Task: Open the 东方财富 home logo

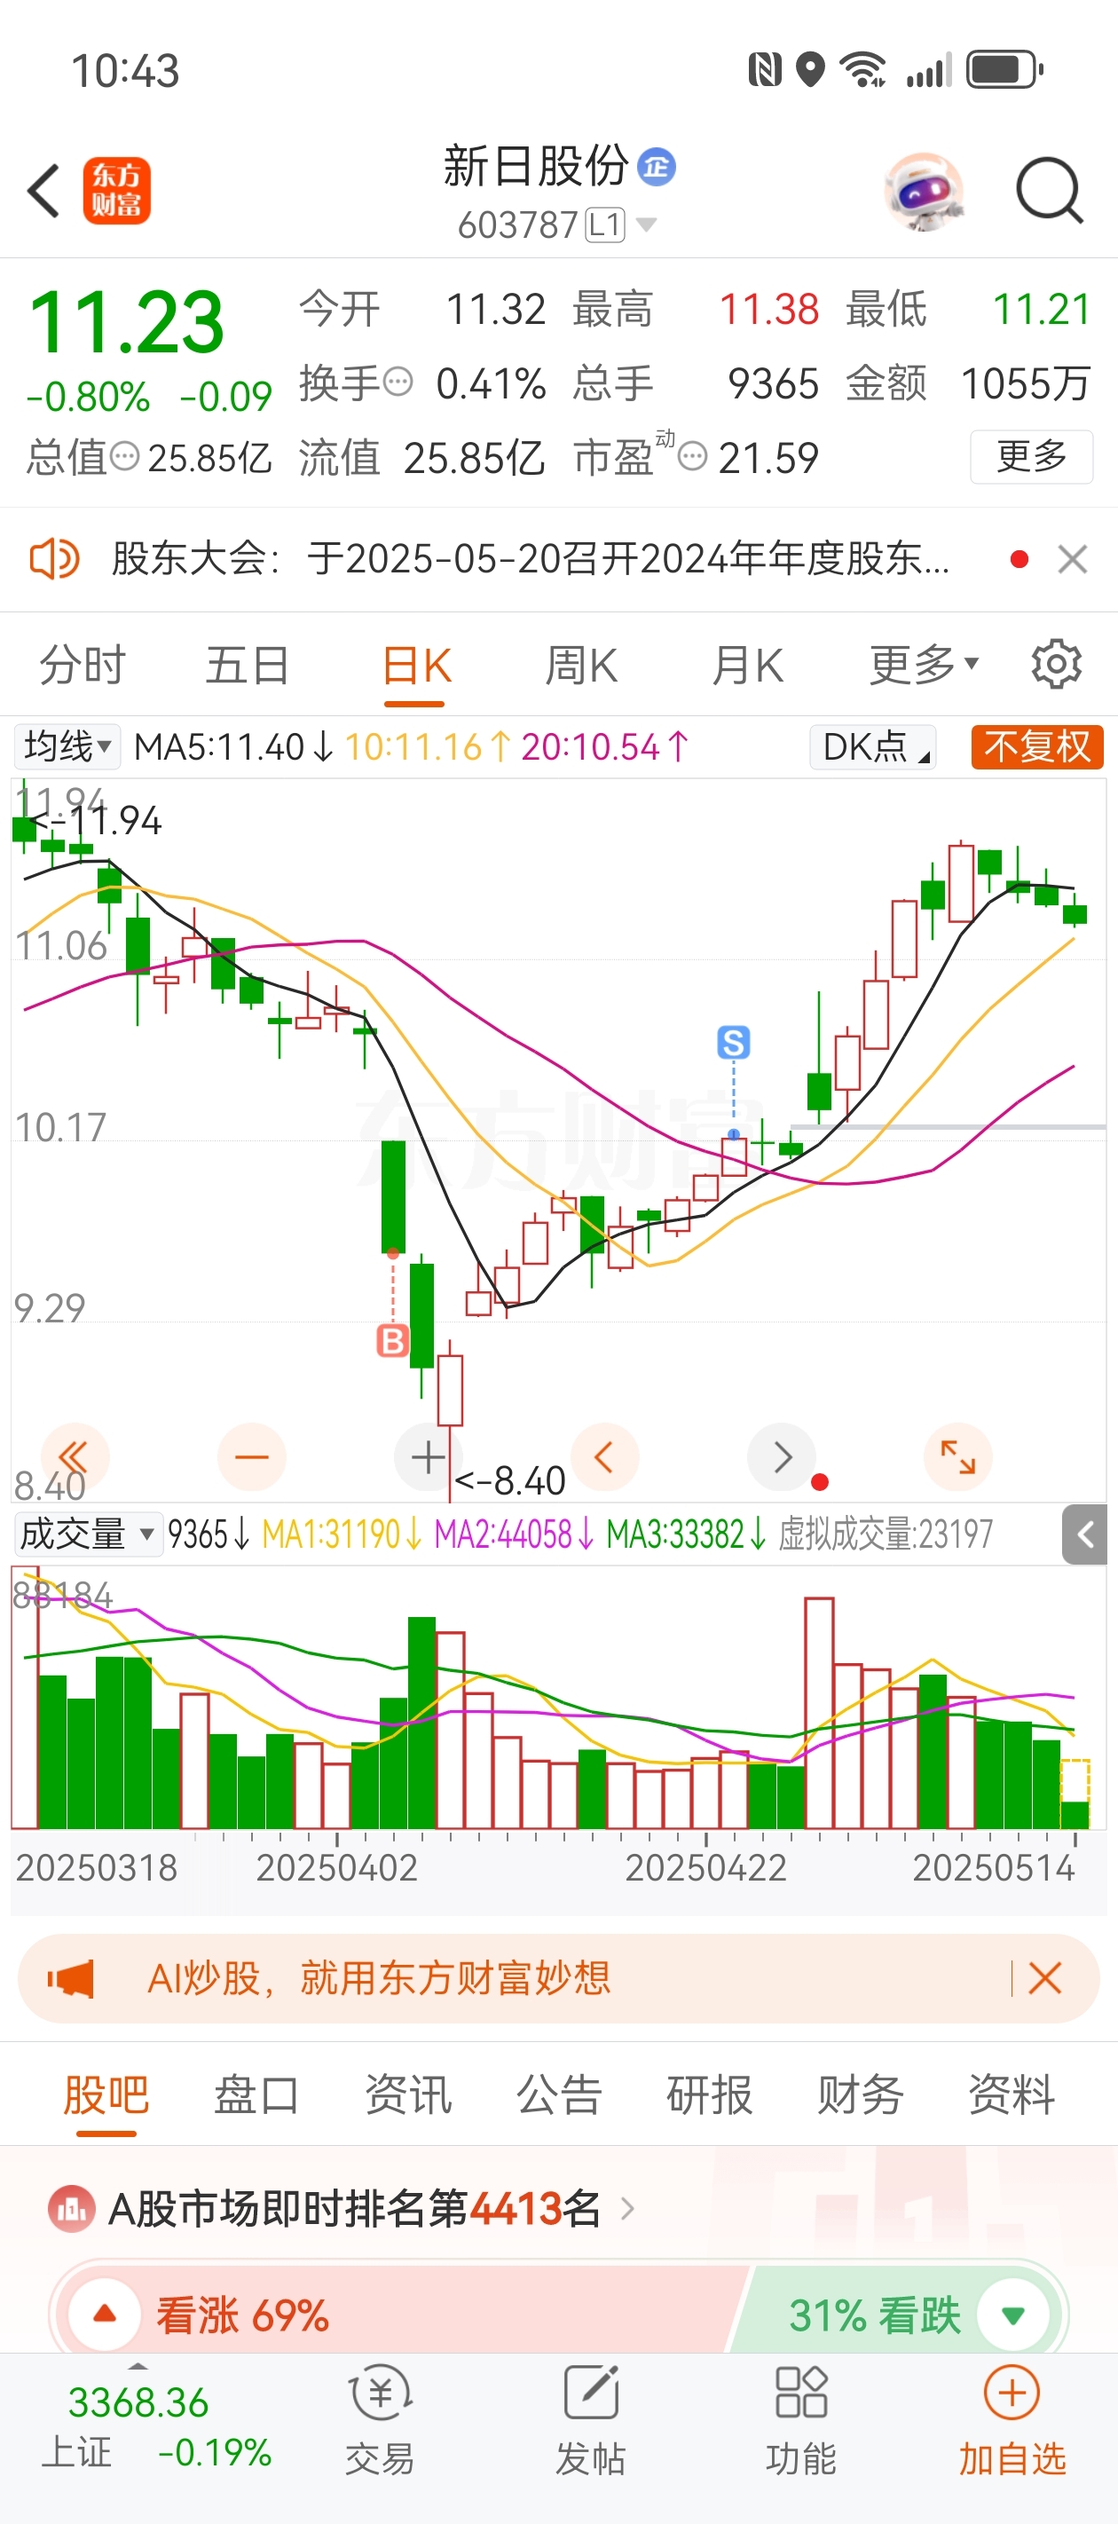Action: coord(116,191)
